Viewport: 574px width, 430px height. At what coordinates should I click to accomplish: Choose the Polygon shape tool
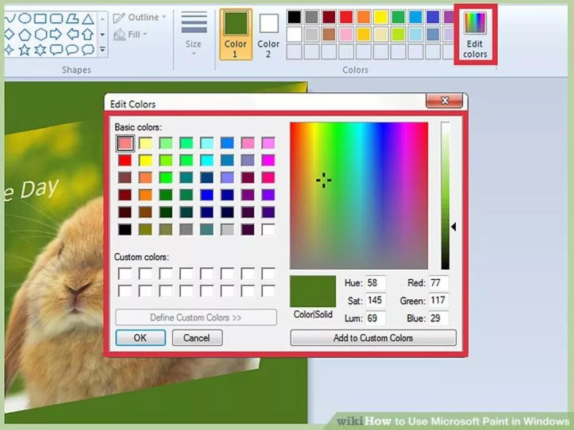[72, 18]
